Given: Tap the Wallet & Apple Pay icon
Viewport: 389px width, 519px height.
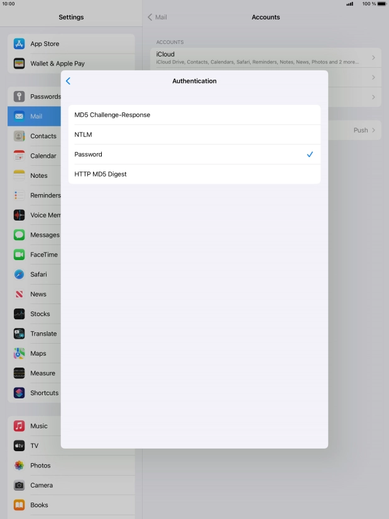Looking at the screenshot, I should pos(19,63).
